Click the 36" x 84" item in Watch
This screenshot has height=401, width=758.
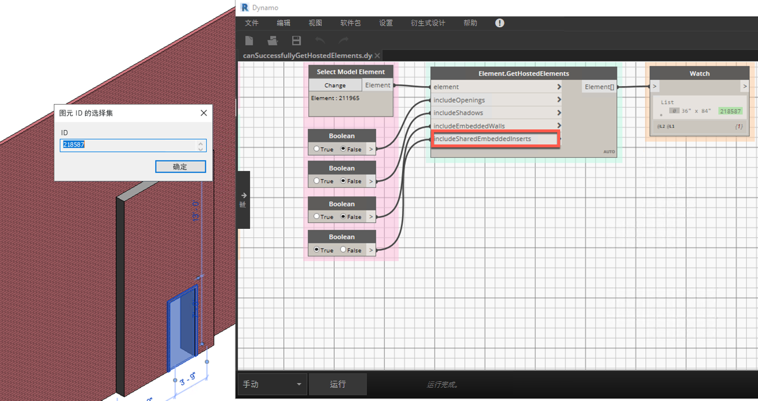[x=696, y=111]
